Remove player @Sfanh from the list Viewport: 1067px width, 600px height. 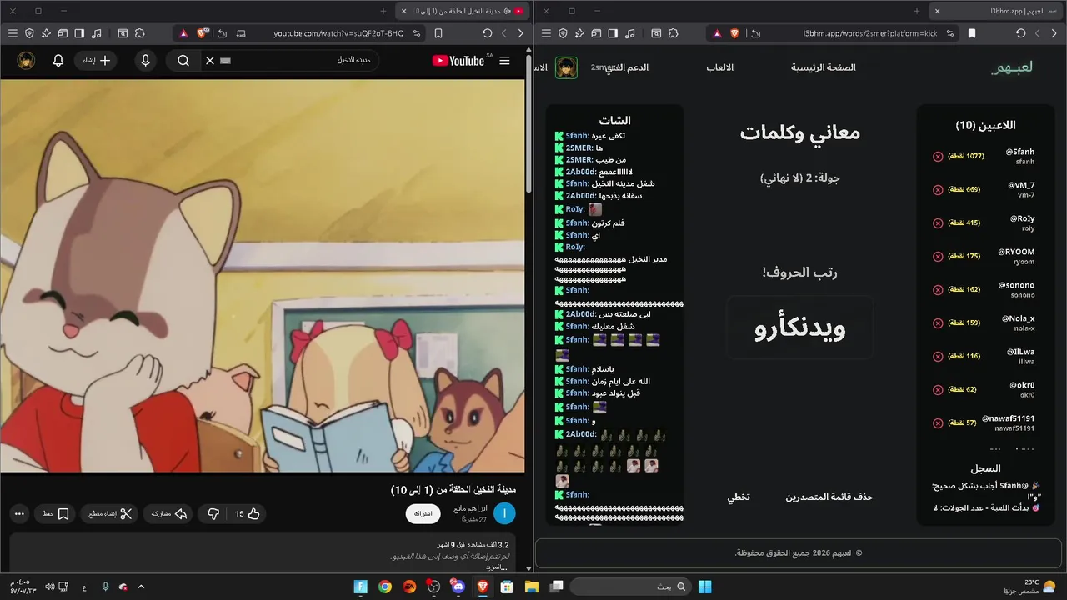938,156
